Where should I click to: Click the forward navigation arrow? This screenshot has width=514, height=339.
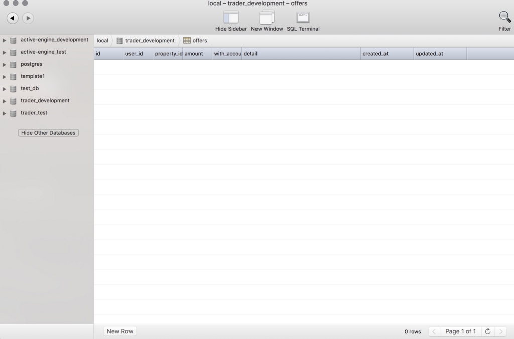click(x=28, y=18)
